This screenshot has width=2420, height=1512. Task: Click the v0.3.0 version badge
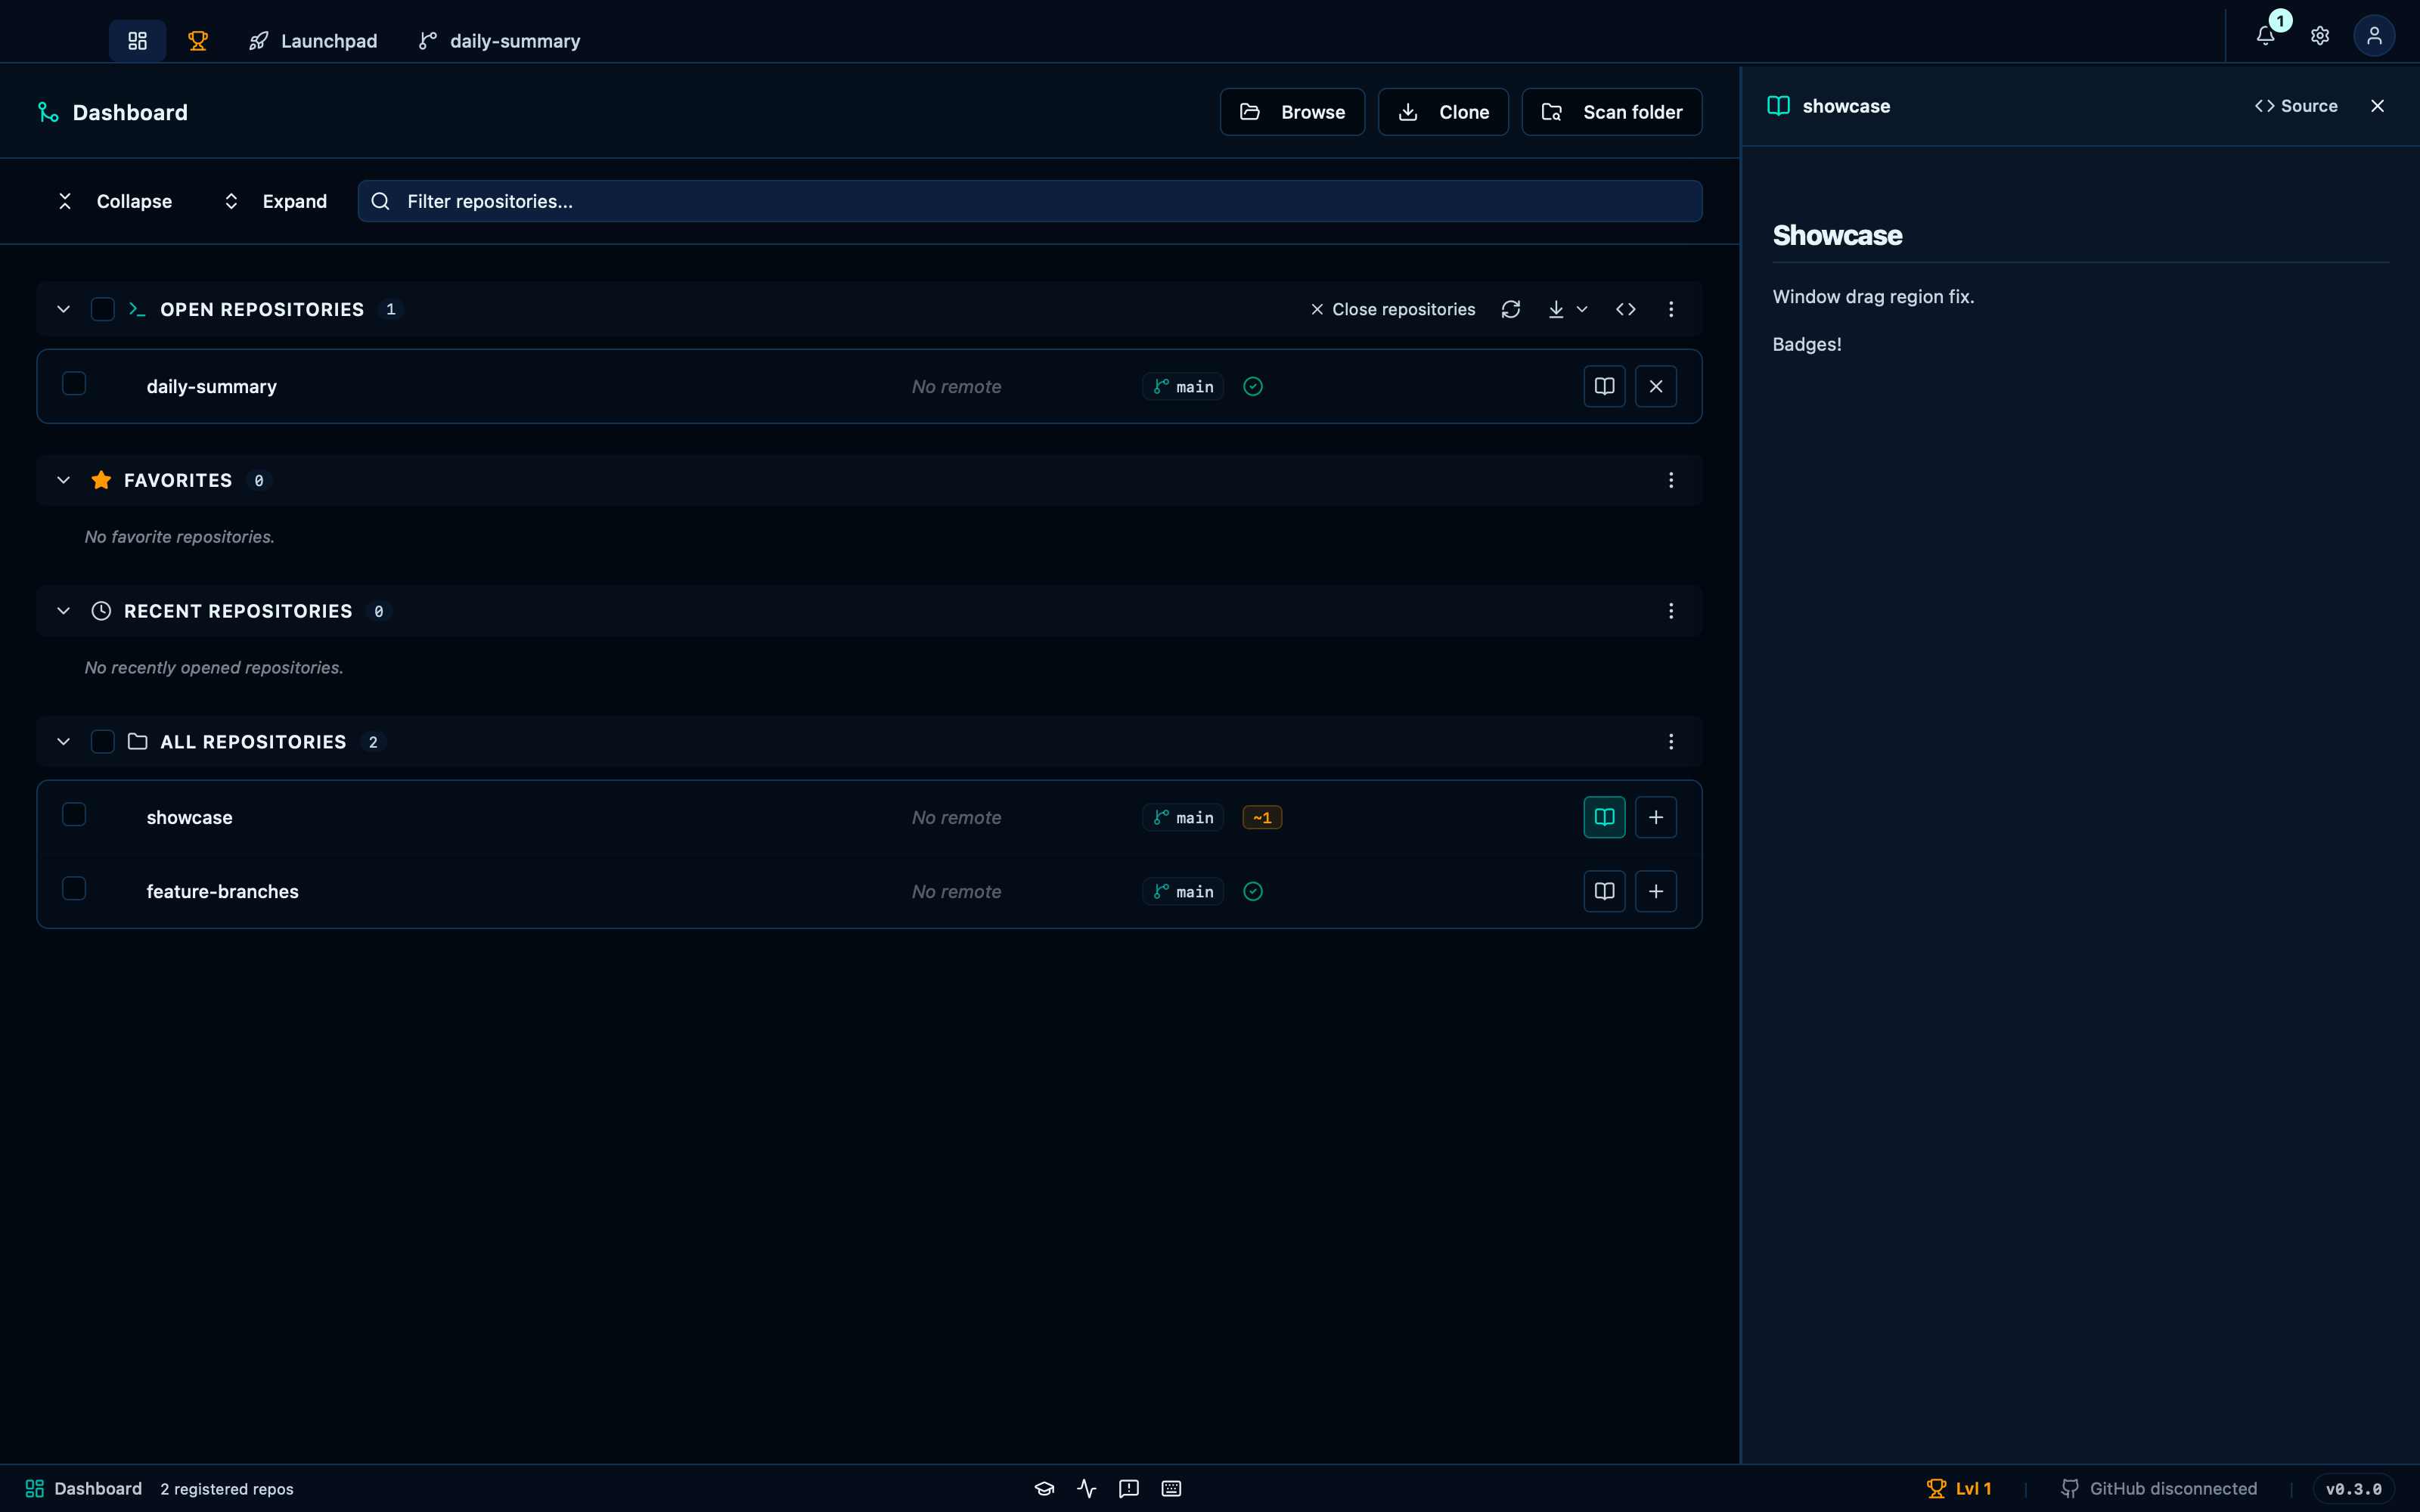pyautogui.click(x=2353, y=1489)
